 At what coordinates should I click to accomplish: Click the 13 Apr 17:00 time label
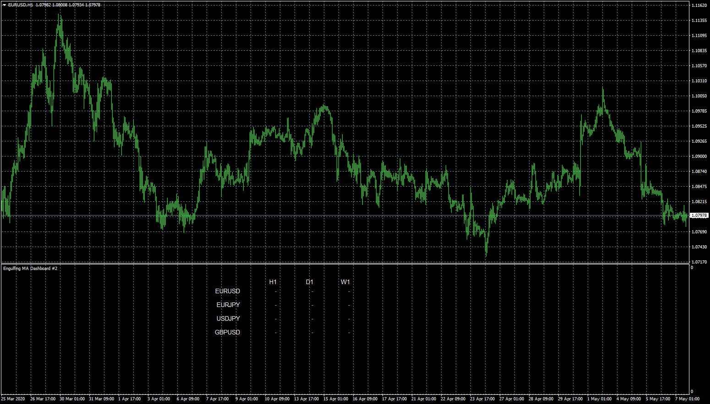pos(306,399)
